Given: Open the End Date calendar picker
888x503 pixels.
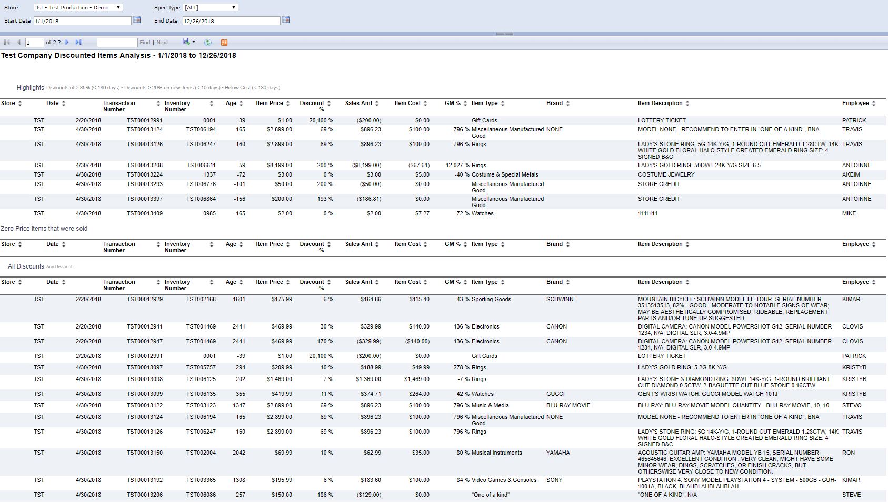Looking at the screenshot, I should (x=286, y=20).
